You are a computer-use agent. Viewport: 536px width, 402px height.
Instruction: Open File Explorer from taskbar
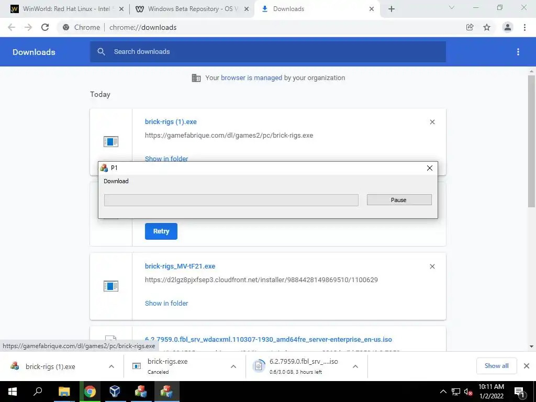pos(64,392)
